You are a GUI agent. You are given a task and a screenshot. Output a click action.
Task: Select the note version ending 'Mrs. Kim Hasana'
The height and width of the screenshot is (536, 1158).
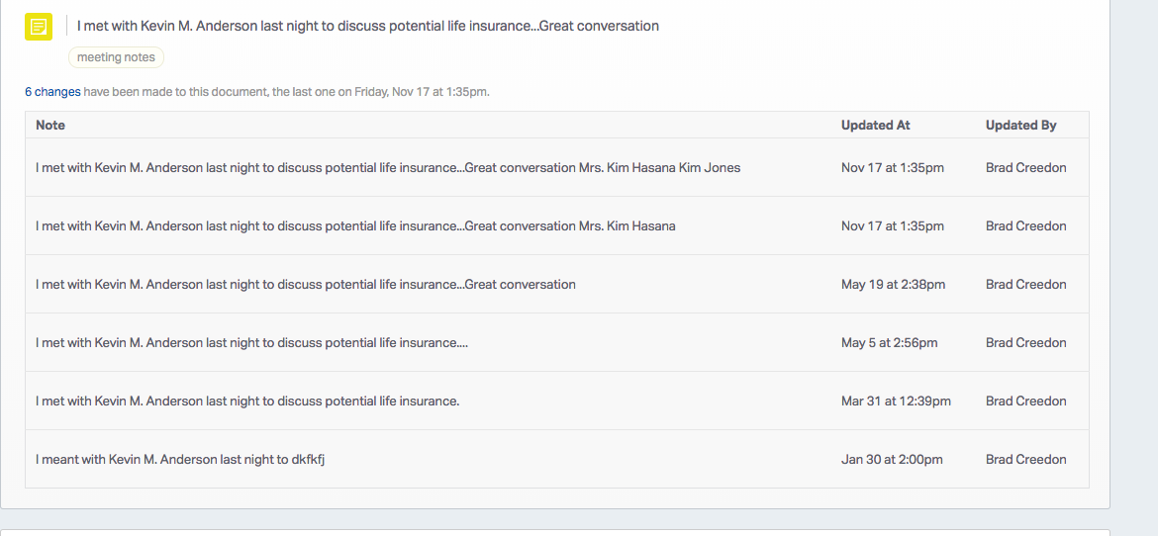coord(355,226)
